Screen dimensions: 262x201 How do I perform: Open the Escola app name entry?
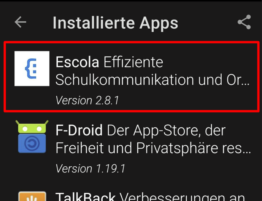click(77, 62)
